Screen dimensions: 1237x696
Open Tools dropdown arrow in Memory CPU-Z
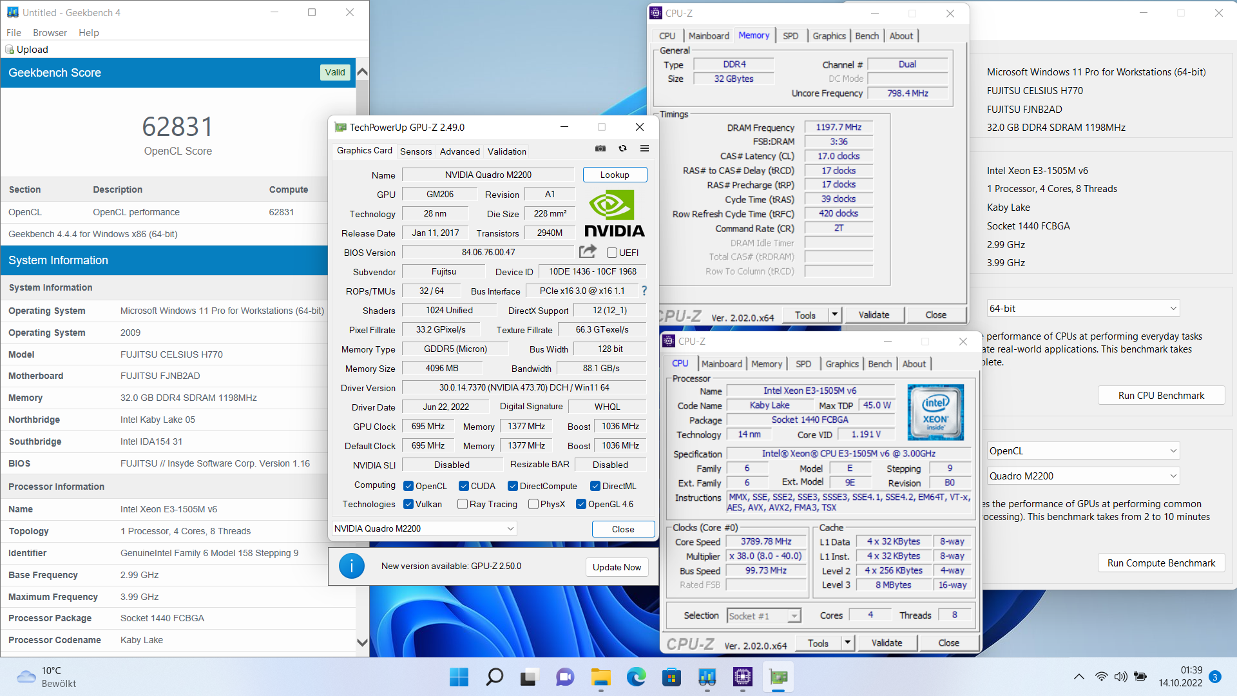coord(835,314)
